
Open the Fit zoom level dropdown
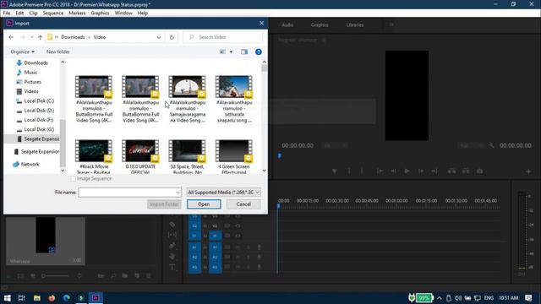point(335,145)
